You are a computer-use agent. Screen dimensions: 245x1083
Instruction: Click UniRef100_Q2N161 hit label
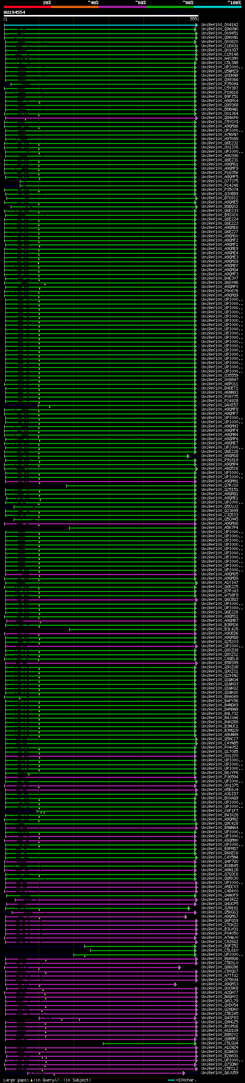click(x=220, y=908)
